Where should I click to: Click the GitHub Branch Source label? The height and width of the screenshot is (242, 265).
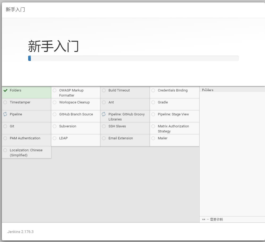76,114
